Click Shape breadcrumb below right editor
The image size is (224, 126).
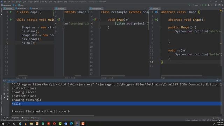pos(163,78)
